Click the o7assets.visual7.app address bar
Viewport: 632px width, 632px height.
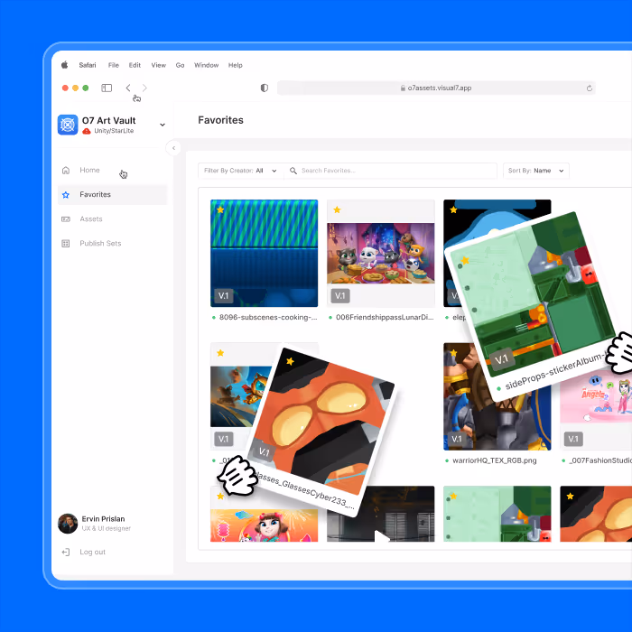click(436, 88)
